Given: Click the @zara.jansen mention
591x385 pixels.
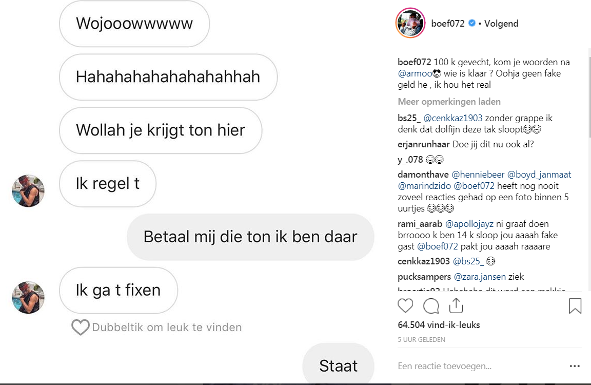Looking at the screenshot, I should (480, 277).
